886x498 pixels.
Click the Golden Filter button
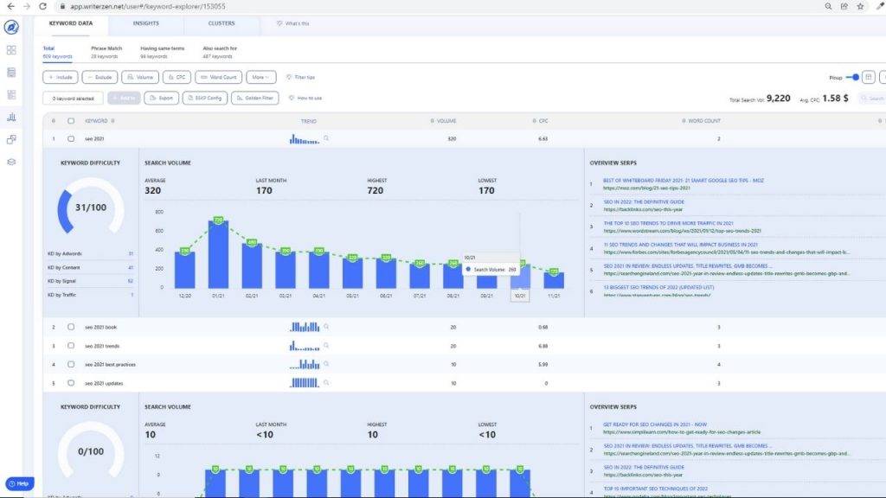[x=255, y=98]
